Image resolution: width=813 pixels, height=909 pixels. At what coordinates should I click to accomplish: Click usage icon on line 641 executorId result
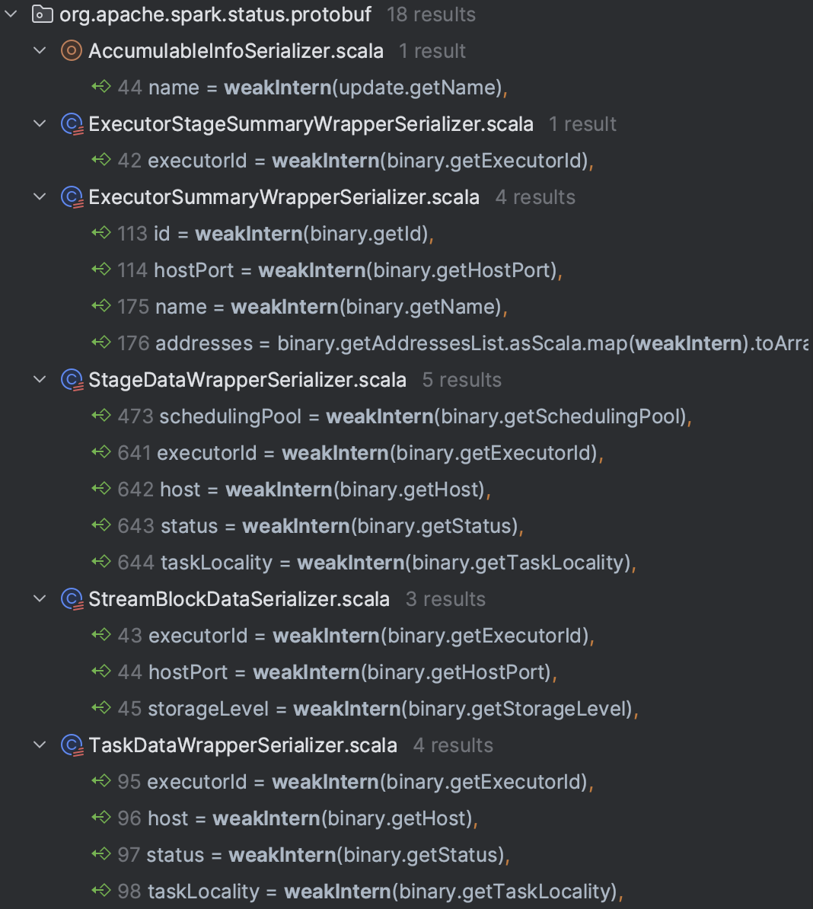click(100, 451)
